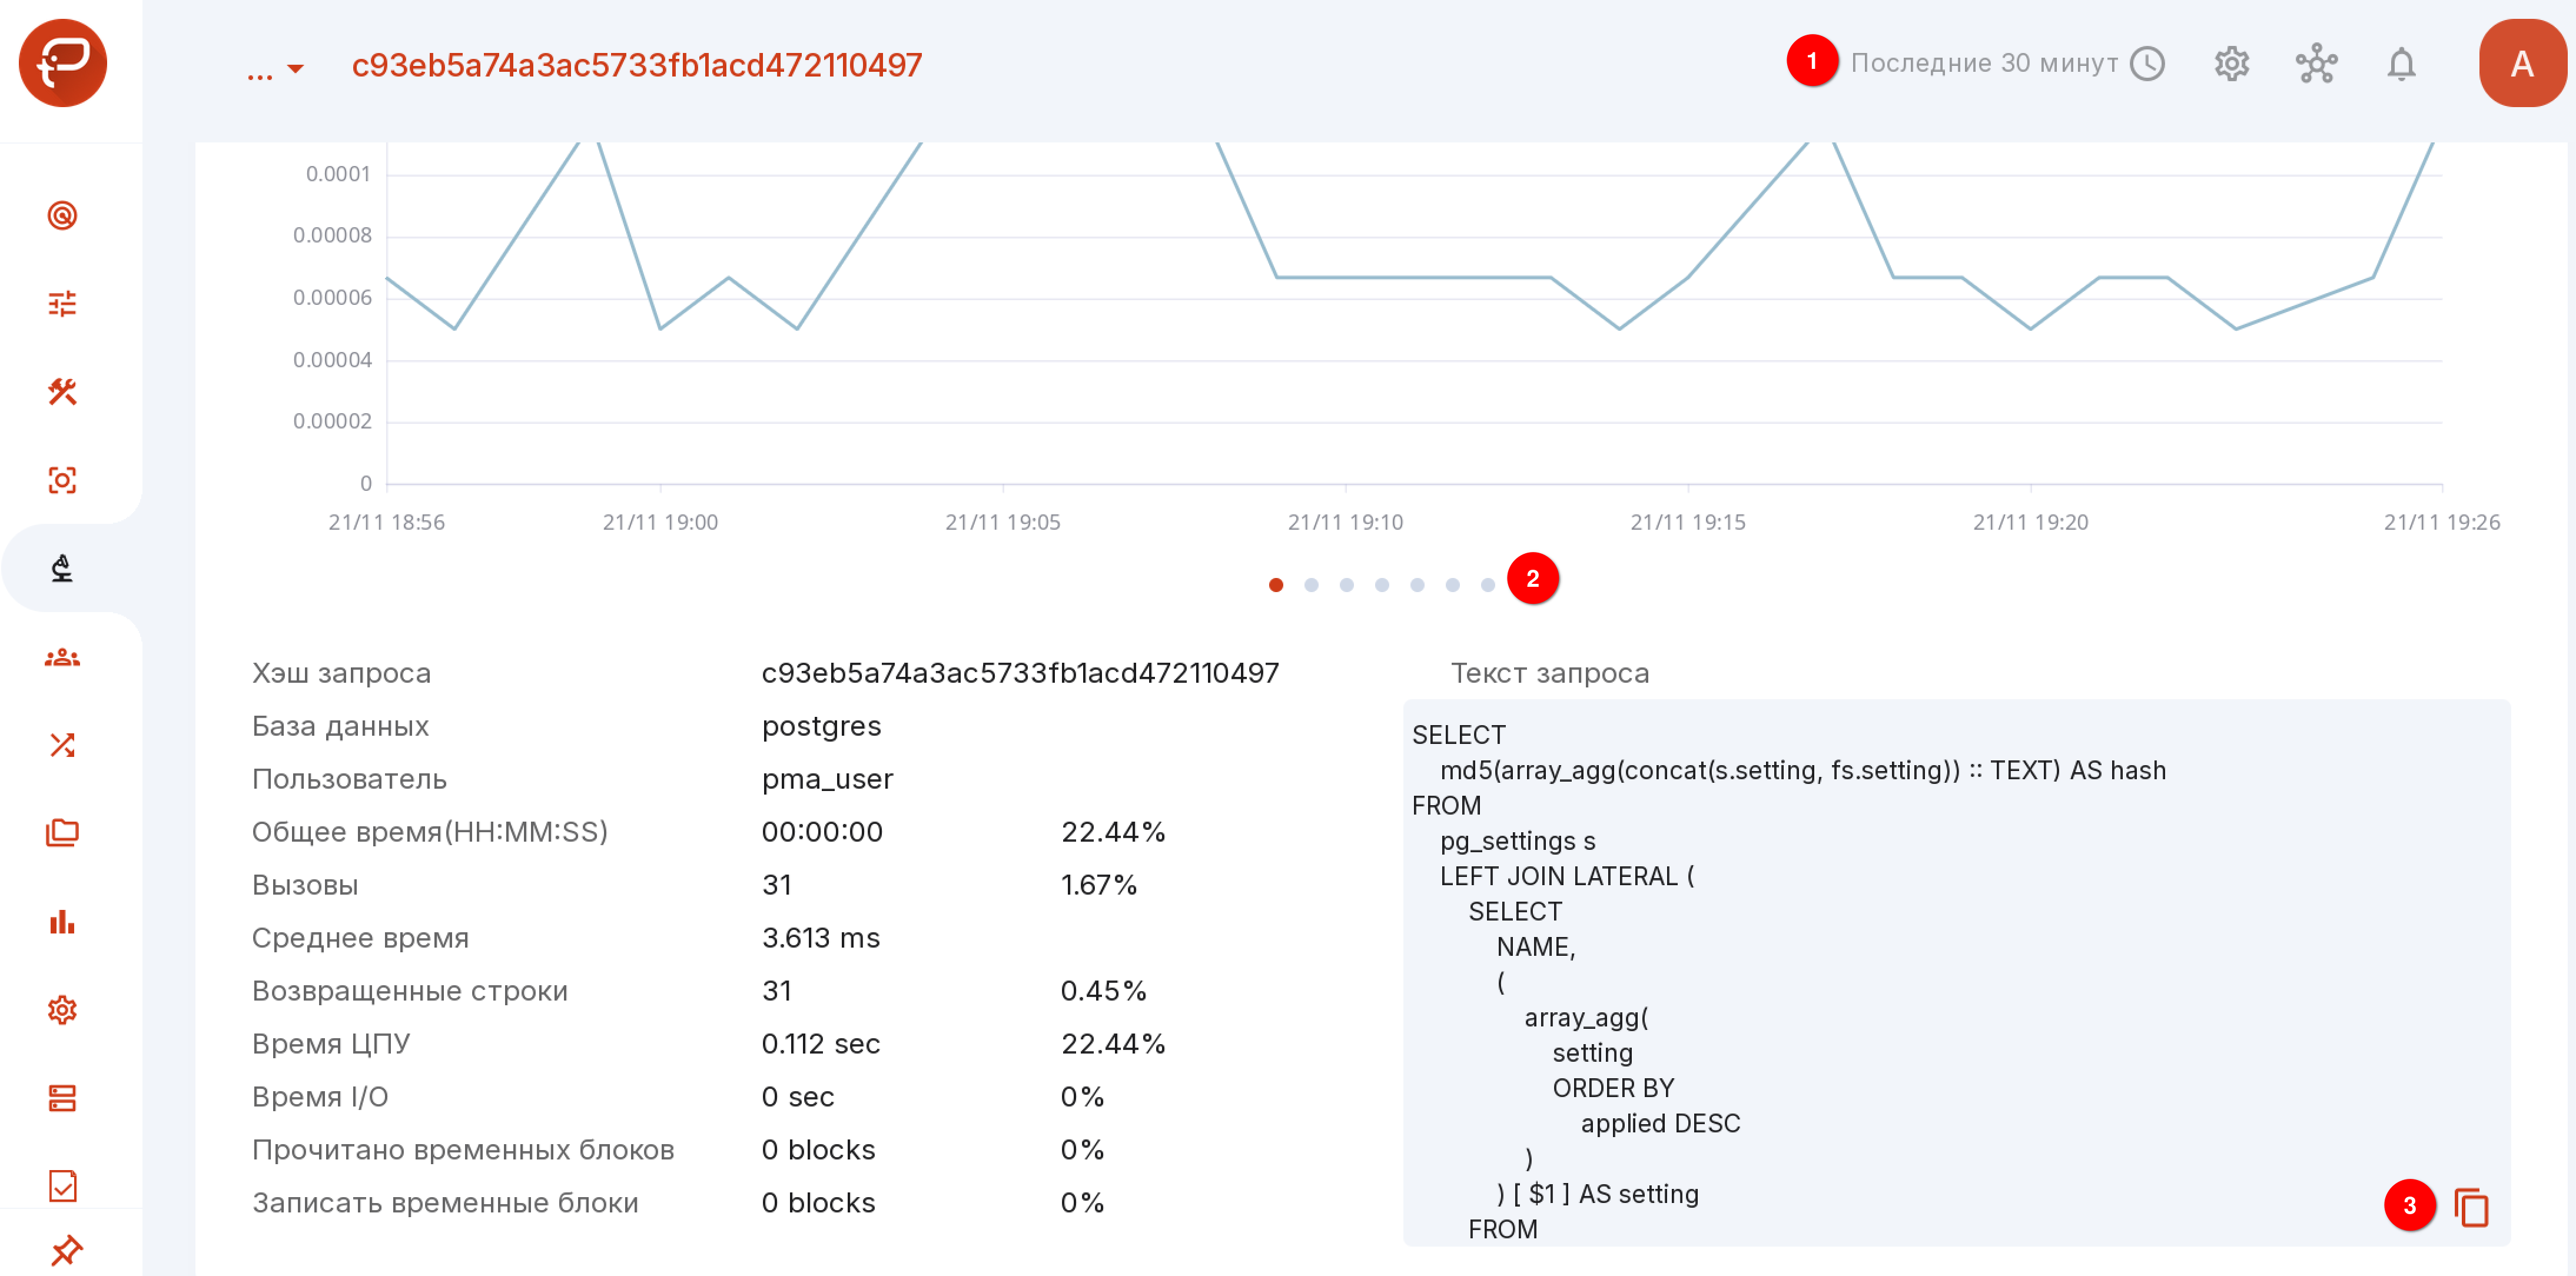Click the clock icon beside time range
The image size is (2576, 1276).
[2147, 64]
